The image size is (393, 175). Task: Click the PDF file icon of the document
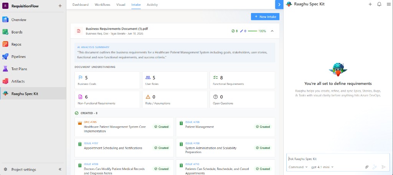[x=79, y=31]
